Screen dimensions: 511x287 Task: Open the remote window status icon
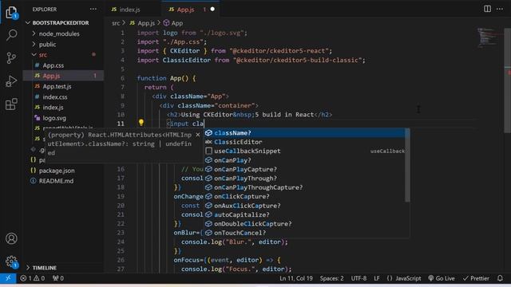point(8,278)
